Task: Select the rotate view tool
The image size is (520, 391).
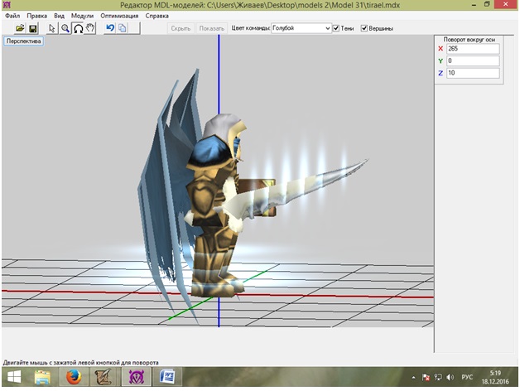Action: tap(78, 28)
